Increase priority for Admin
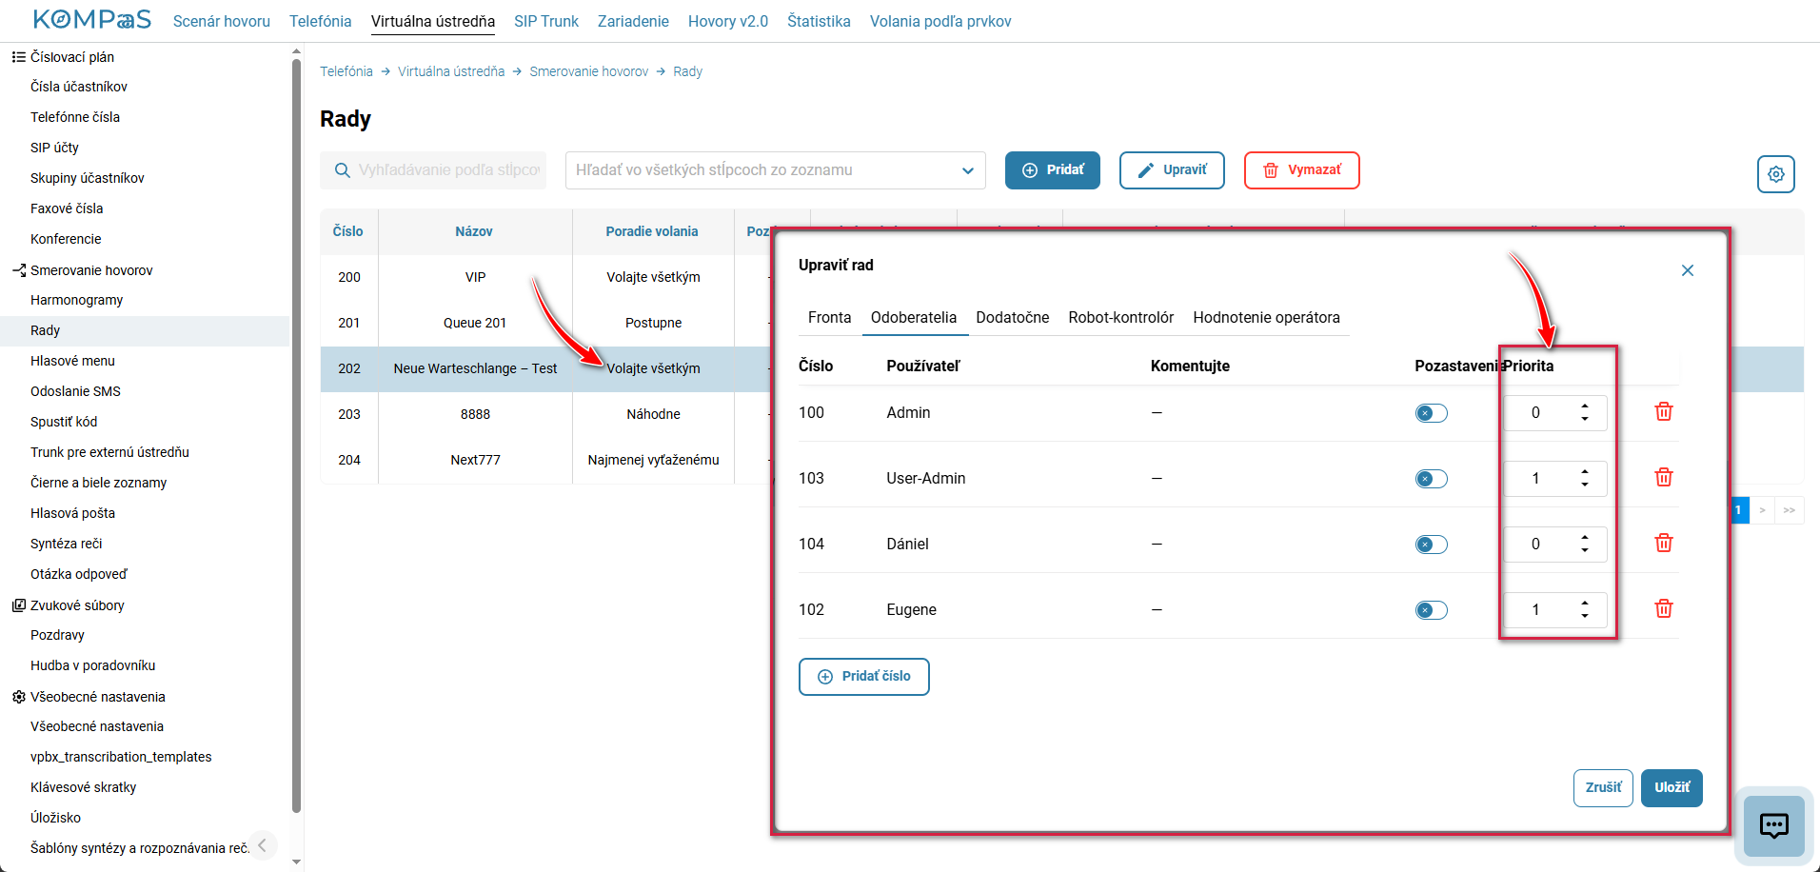The image size is (1820, 872). point(1585,406)
